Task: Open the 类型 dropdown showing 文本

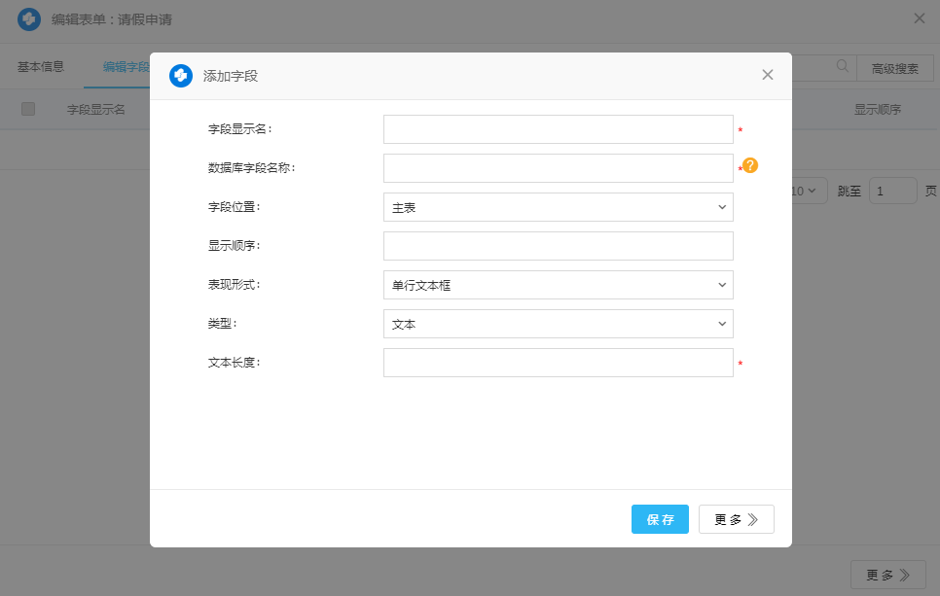Action: coord(558,324)
